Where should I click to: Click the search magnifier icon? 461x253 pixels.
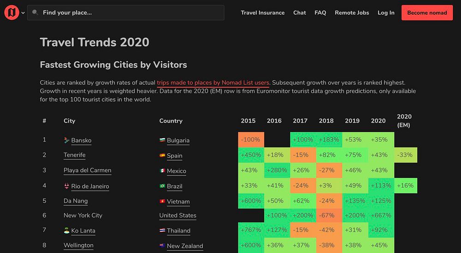[35, 12]
